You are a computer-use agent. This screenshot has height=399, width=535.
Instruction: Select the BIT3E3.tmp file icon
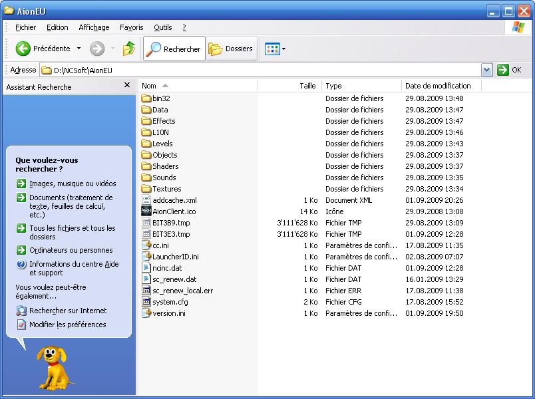(x=146, y=234)
